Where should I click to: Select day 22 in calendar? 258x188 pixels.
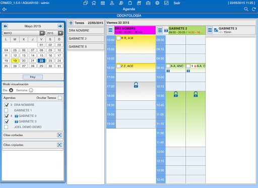coord(41,60)
